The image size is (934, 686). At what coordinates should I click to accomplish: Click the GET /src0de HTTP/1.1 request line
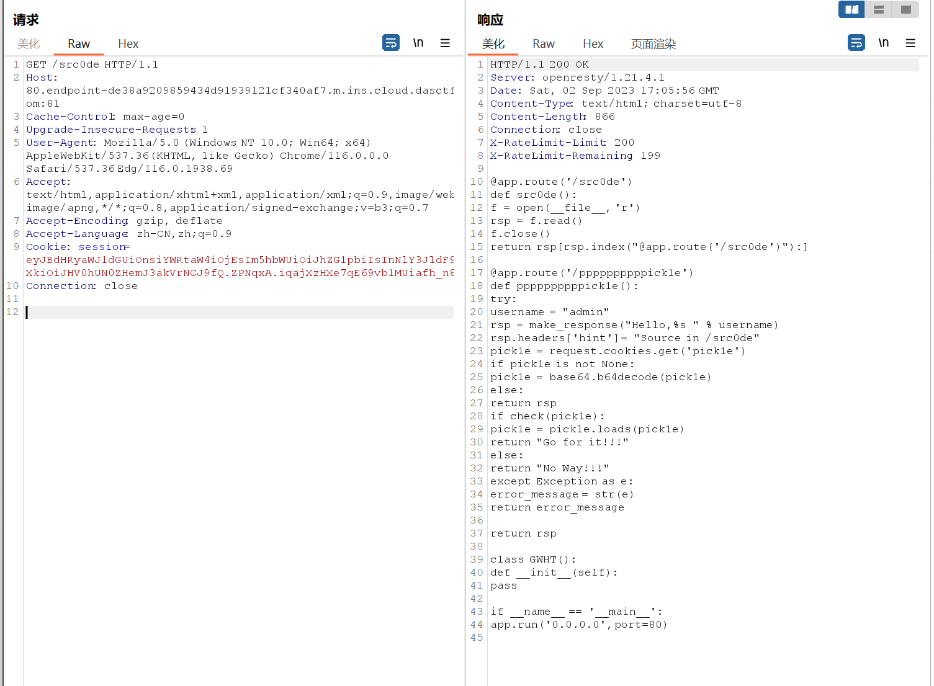pyautogui.click(x=92, y=65)
